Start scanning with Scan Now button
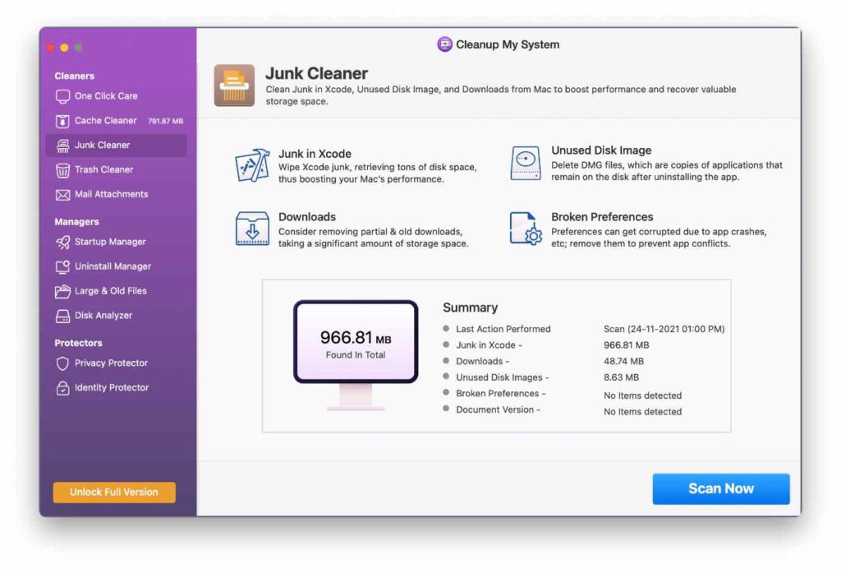 coord(721,488)
